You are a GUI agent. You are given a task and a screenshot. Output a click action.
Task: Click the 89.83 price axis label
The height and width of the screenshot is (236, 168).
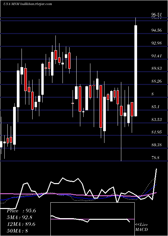click(x=157, y=68)
